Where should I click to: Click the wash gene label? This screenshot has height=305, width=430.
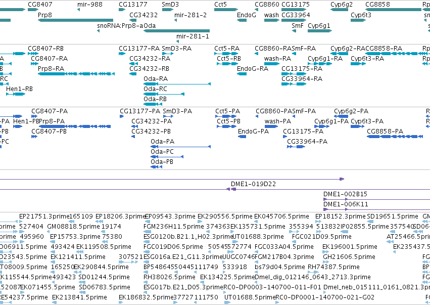coord(271,15)
